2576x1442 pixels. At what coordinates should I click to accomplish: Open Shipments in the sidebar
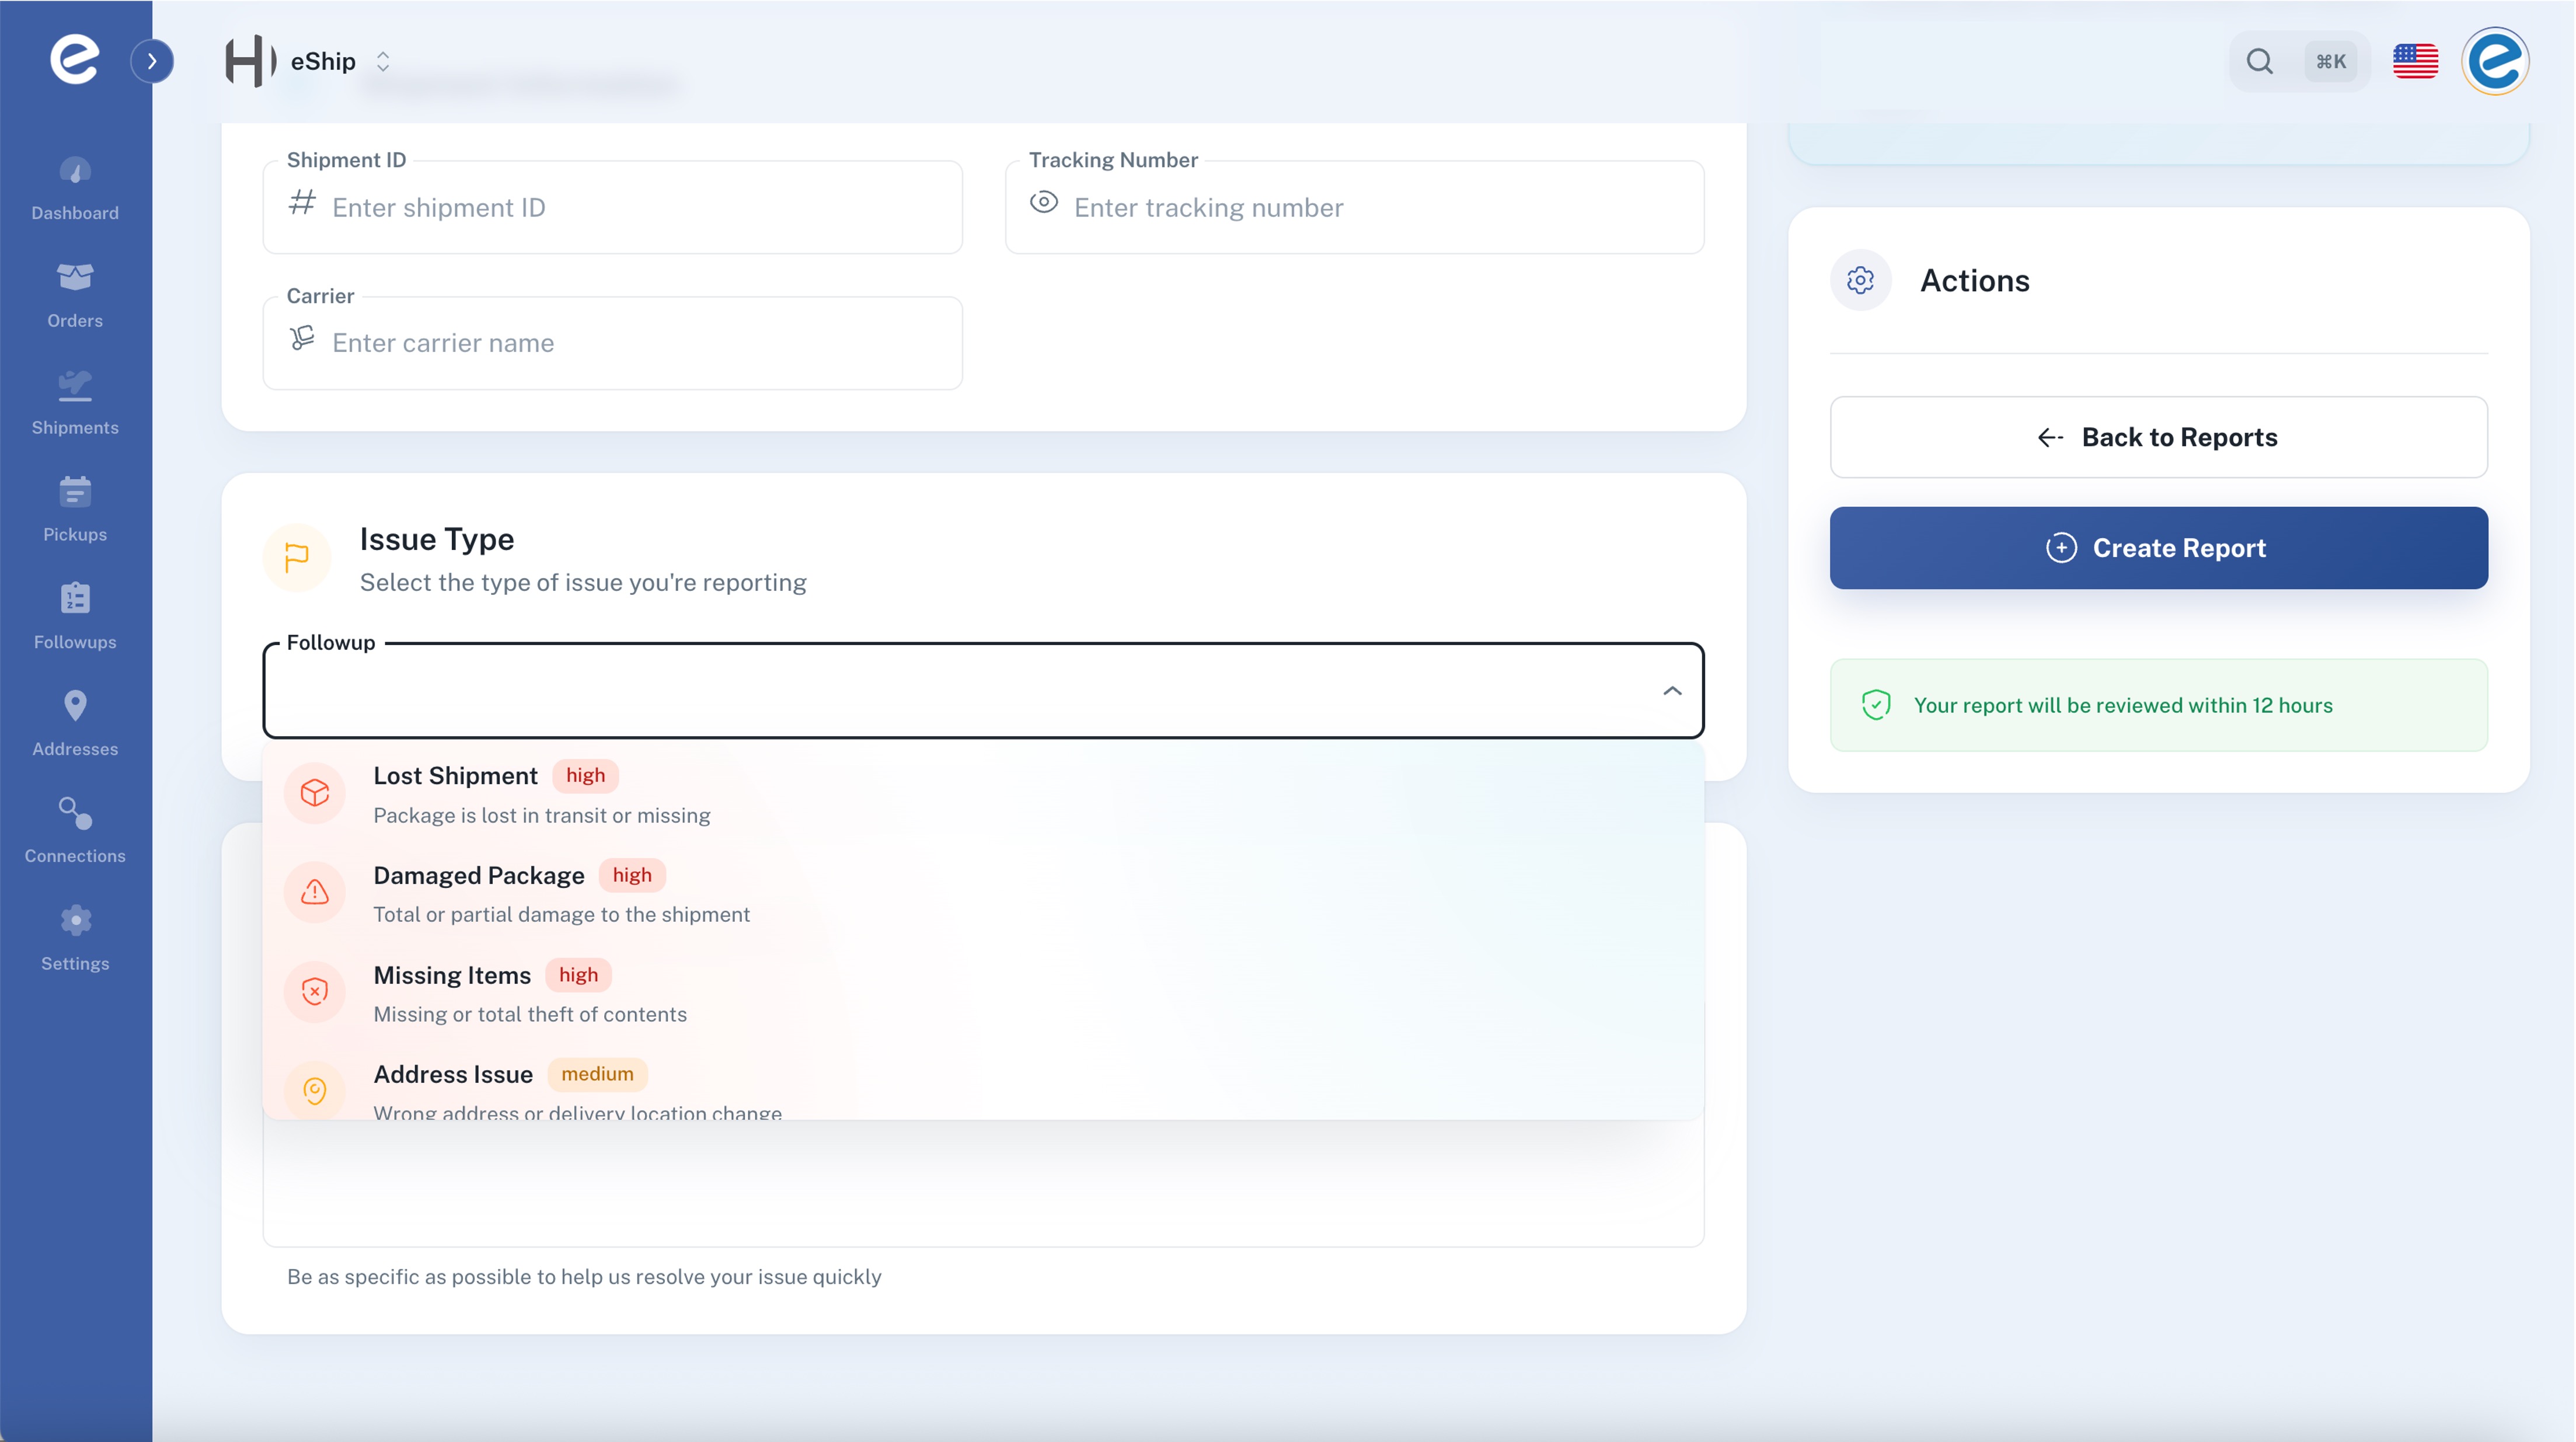(x=75, y=403)
